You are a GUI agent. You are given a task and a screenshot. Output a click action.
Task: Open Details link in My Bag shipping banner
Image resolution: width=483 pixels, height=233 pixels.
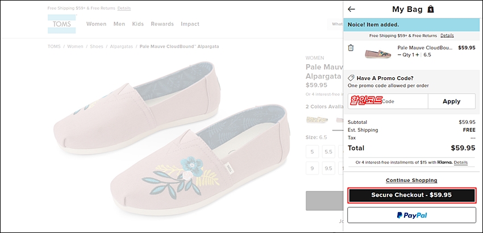click(447, 35)
